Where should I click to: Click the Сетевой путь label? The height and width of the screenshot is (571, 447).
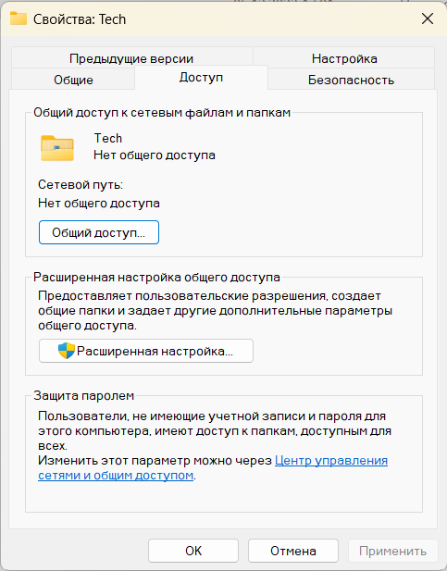[81, 185]
